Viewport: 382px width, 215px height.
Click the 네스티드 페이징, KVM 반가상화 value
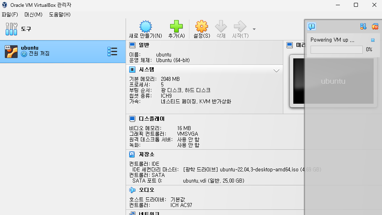[x=196, y=101]
